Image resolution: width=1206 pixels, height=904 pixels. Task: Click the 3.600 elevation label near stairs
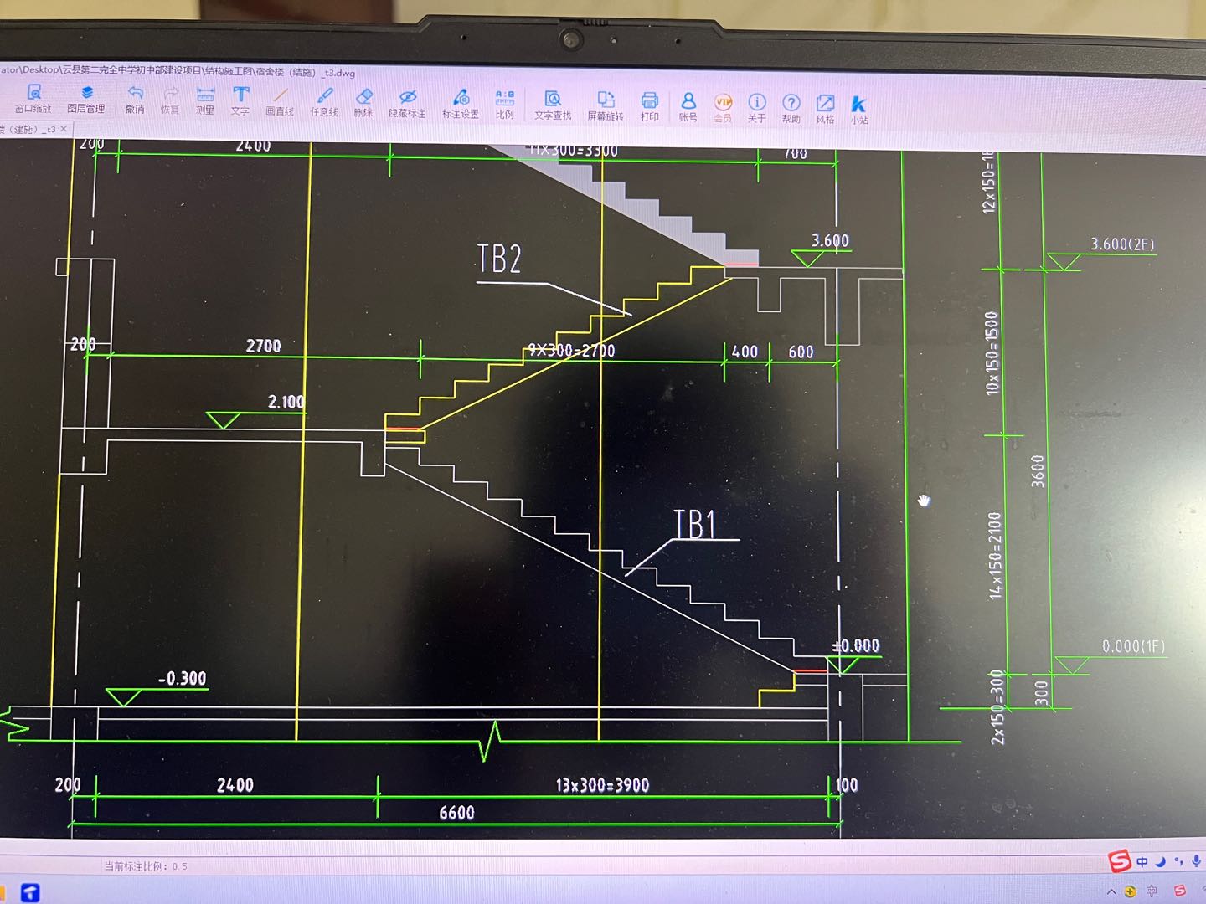(830, 240)
